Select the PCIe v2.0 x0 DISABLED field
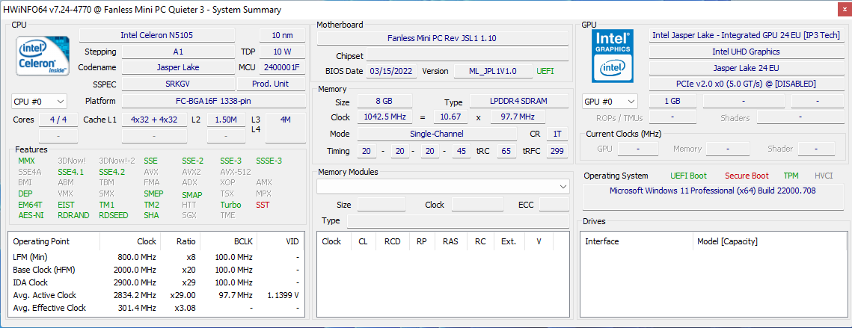Image resolution: width=852 pixels, height=328 pixels. pyautogui.click(x=746, y=84)
